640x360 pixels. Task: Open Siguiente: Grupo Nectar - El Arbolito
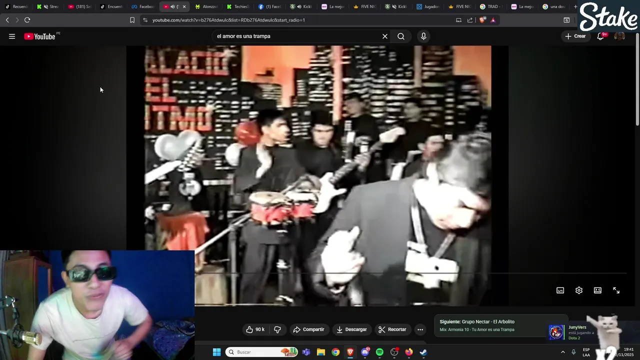477,322
